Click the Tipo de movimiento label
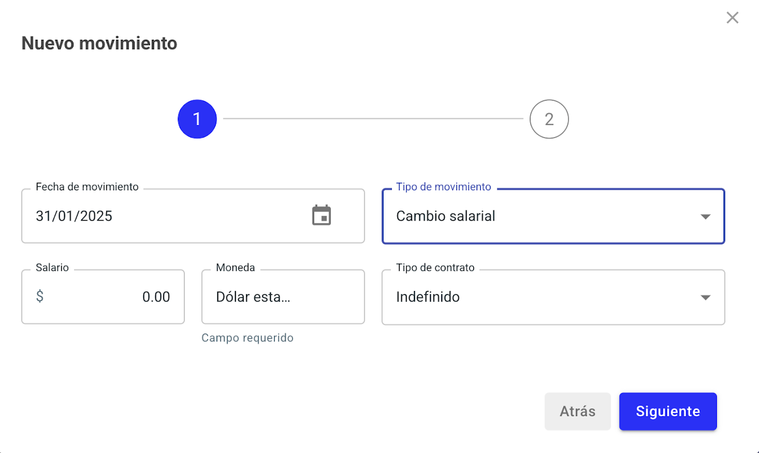This screenshot has height=453, width=759. tap(444, 187)
